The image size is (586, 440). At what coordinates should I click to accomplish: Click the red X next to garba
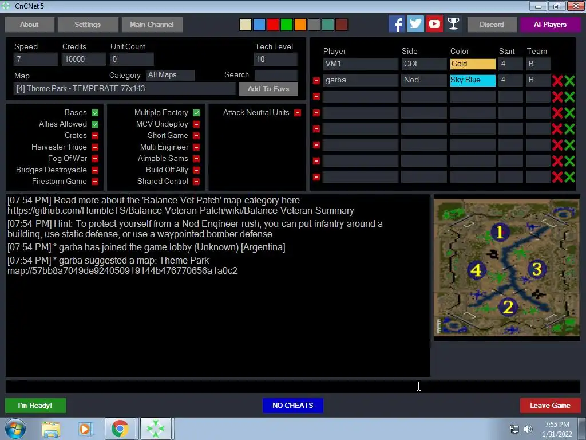coord(557,80)
